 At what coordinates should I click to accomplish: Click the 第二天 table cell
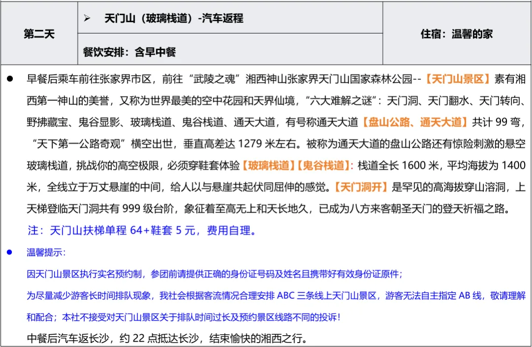pyautogui.click(x=39, y=33)
